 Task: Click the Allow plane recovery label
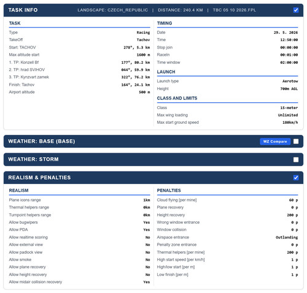pyautogui.click(x=27, y=267)
